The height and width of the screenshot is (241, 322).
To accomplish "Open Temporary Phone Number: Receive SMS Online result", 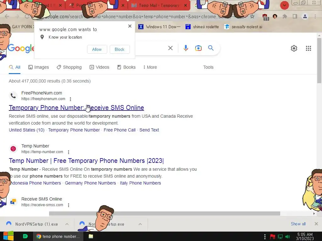I will pos(76,108).
